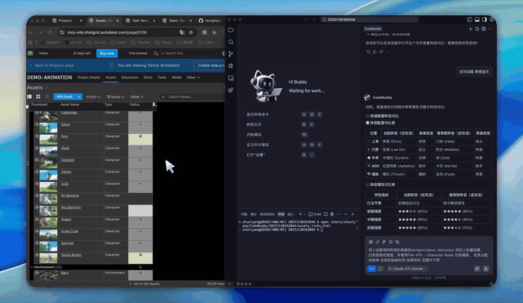
Task: Favorite the Assets page with the star
Action: tap(46, 88)
